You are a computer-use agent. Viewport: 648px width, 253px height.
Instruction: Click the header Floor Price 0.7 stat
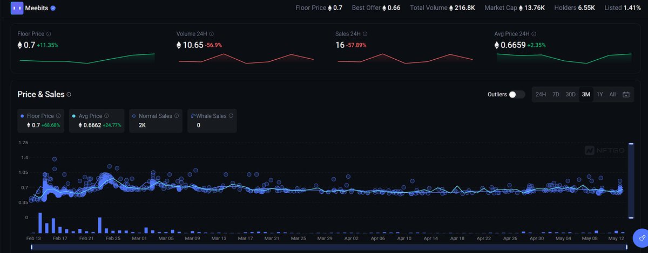tap(319, 8)
